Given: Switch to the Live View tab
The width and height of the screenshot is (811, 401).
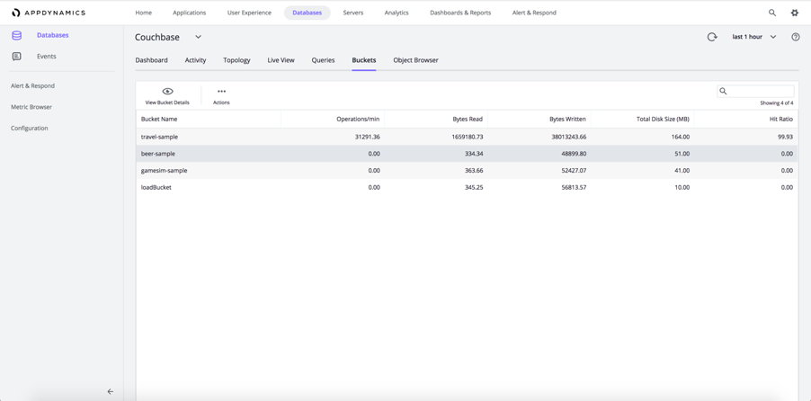Looking at the screenshot, I should tap(281, 60).
